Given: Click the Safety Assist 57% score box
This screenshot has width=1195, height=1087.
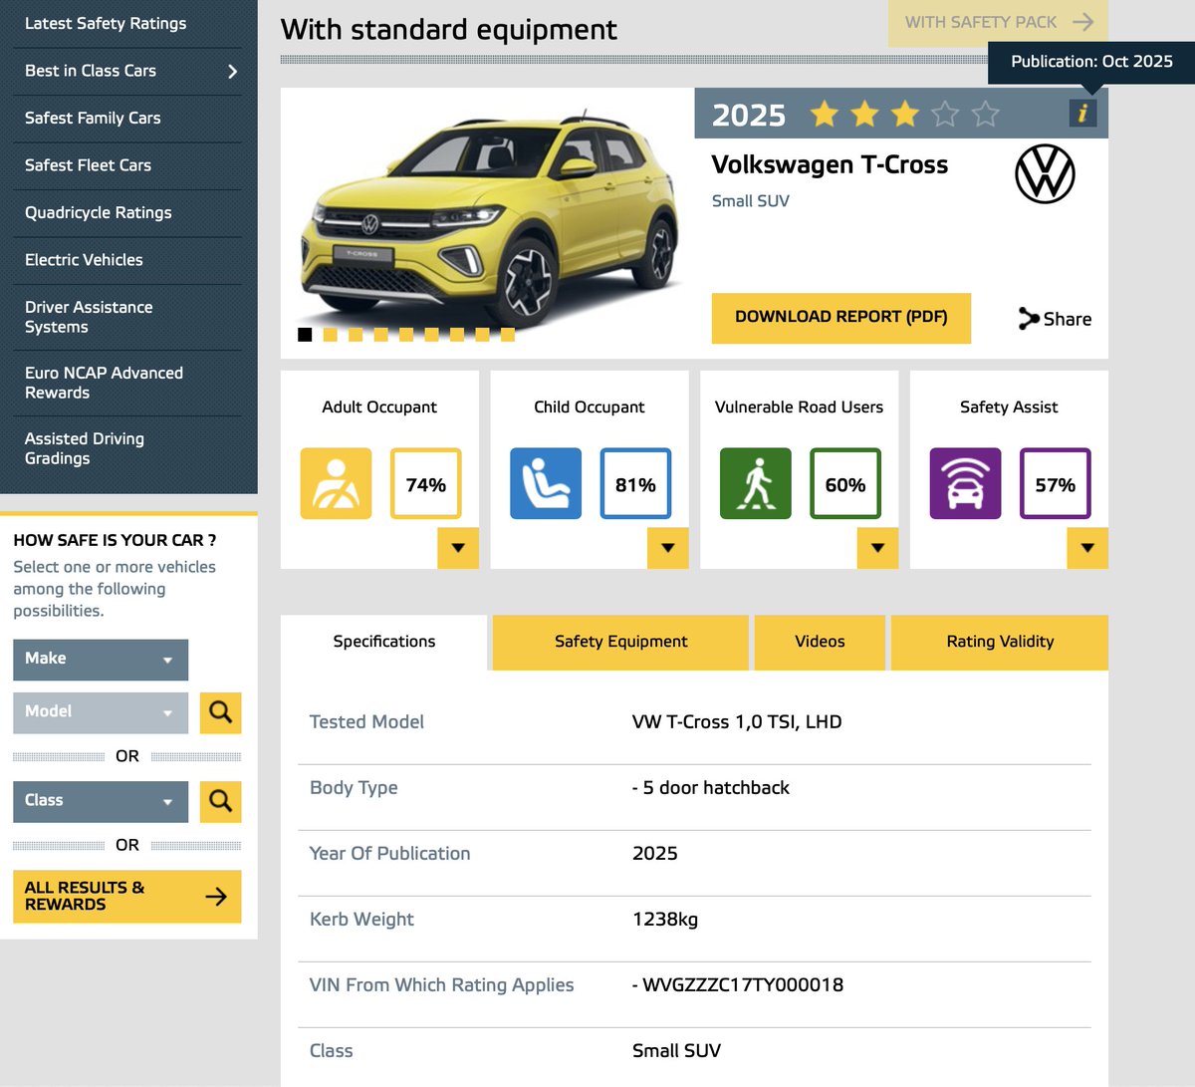Looking at the screenshot, I should 1056,484.
